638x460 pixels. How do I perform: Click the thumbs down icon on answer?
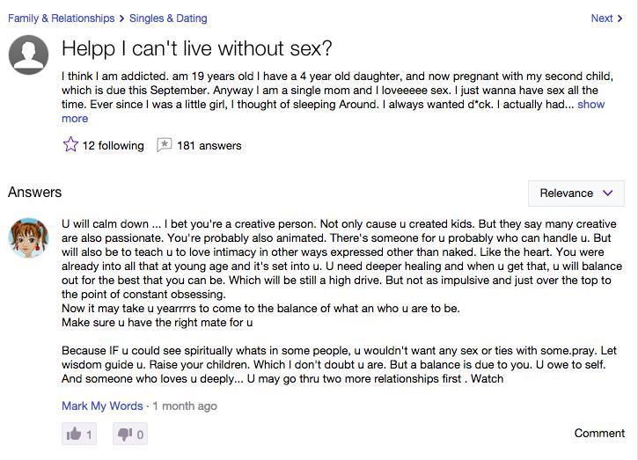[124, 434]
